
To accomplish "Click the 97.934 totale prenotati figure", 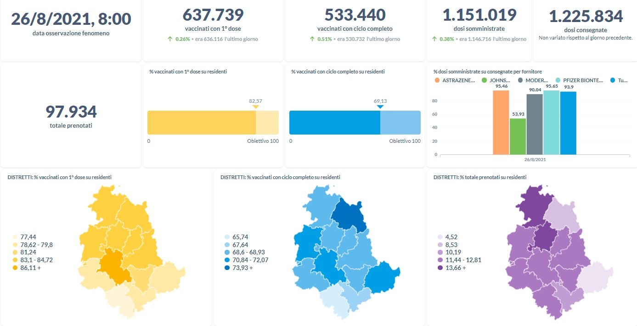I will pos(71,112).
